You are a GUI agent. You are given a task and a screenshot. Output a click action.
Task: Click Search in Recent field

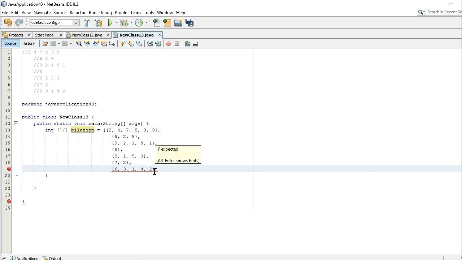pyautogui.click(x=444, y=12)
